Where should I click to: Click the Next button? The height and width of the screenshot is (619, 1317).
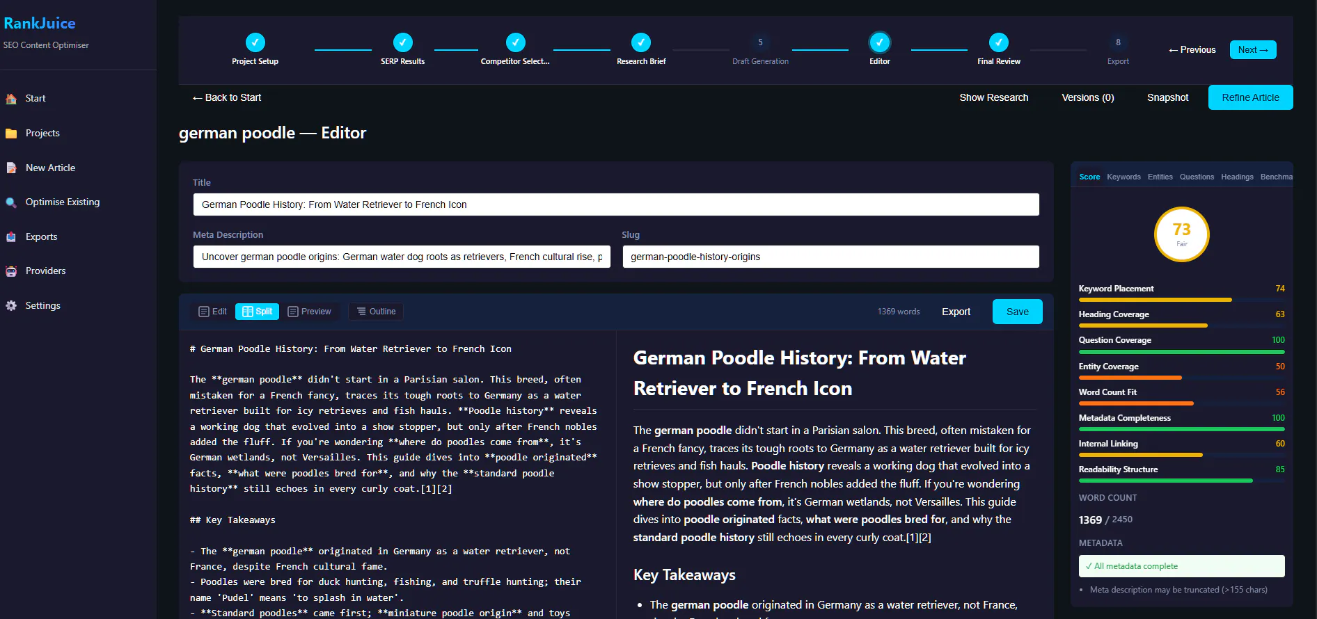(x=1253, y=50)
